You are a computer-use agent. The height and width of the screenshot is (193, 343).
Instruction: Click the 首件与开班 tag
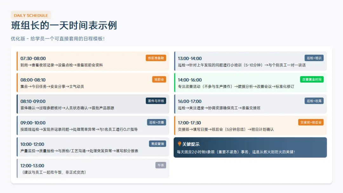point(156,101)
